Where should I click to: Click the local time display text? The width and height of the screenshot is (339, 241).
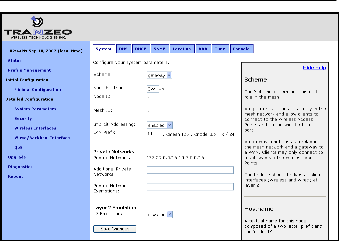pos(46,51)
